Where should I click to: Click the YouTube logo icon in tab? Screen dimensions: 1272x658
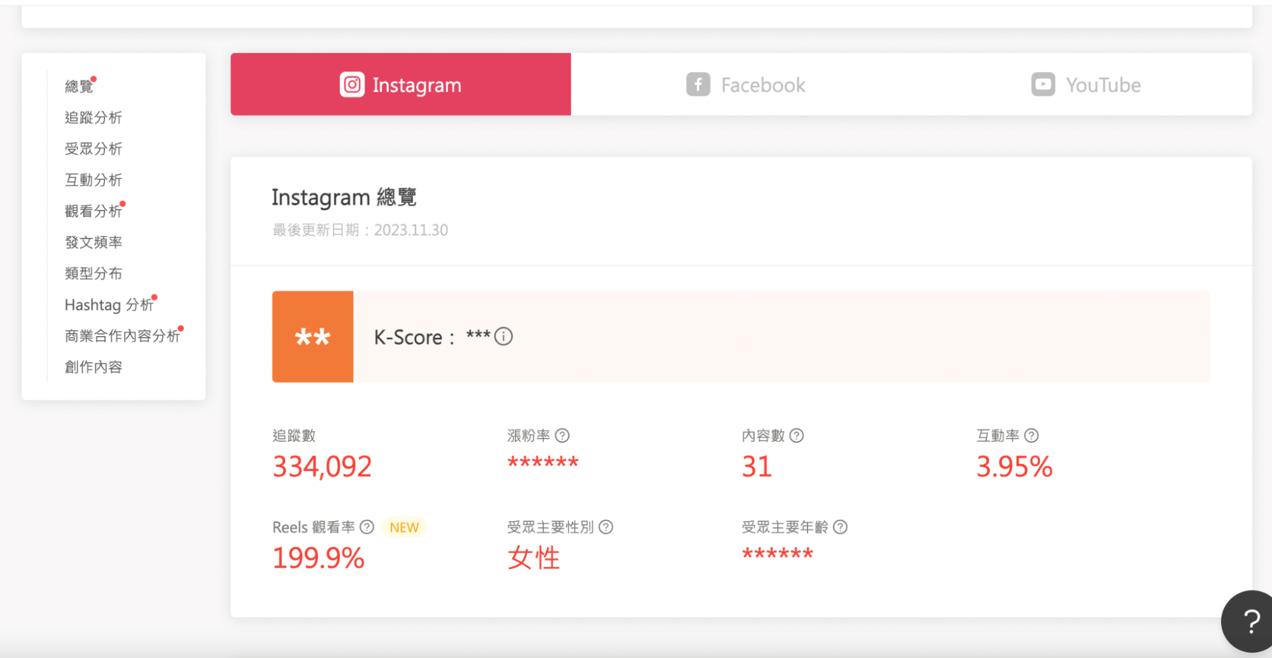[x=1043, y=85]
